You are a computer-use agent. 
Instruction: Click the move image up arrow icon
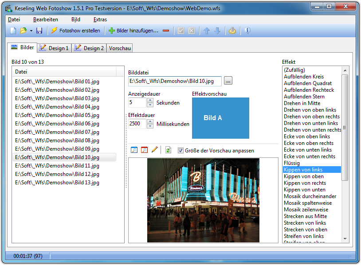pyautogui.click(x=207, y=31)
